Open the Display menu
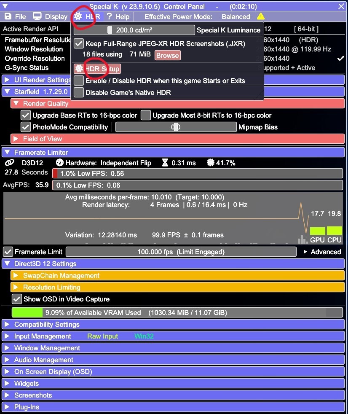Image resolution: width=348 pixels, height=414 pixels. (50, 16)
